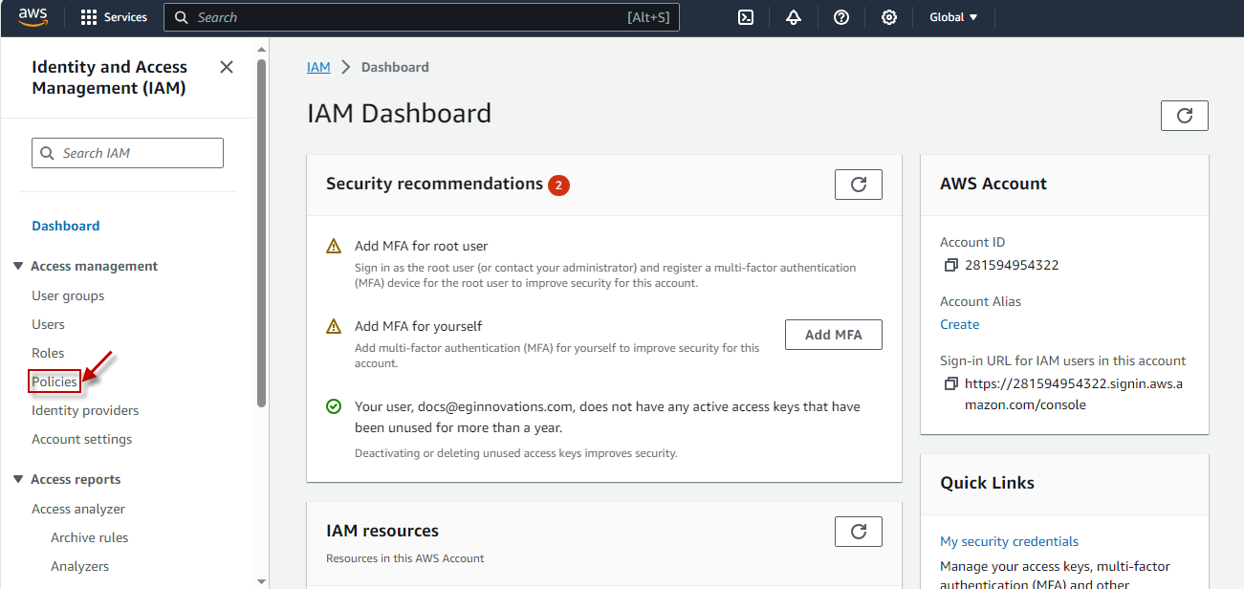Copy the sign-in URL with copy icon
The image size is (1244, 589).
coord(950,383)
